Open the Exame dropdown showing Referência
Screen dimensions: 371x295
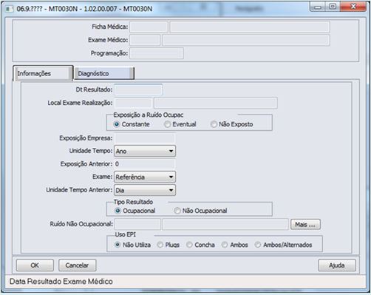coord(145,177)
